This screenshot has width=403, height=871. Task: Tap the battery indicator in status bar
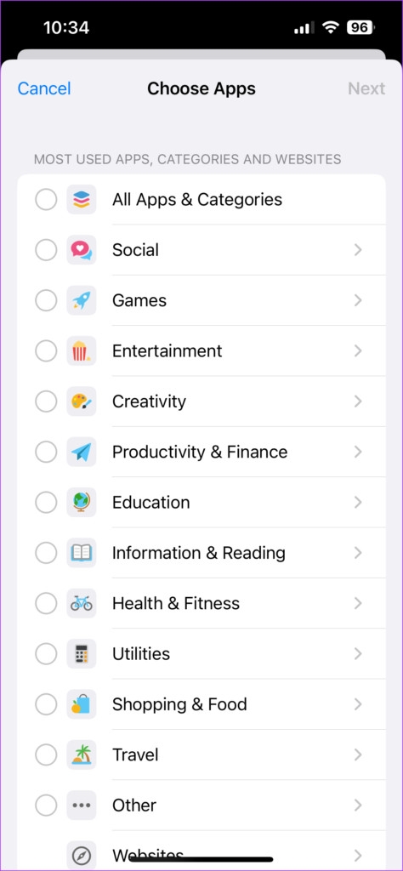360,27
